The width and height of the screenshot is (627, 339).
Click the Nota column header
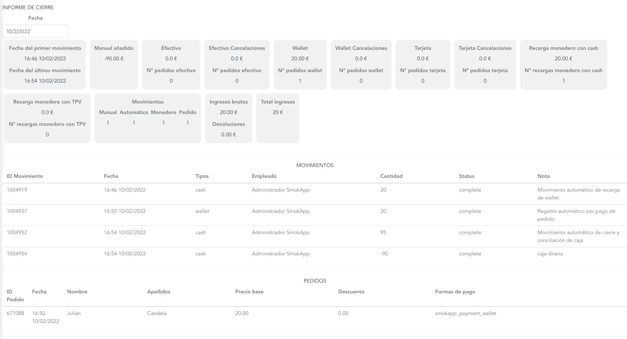(x=543, y=176)
